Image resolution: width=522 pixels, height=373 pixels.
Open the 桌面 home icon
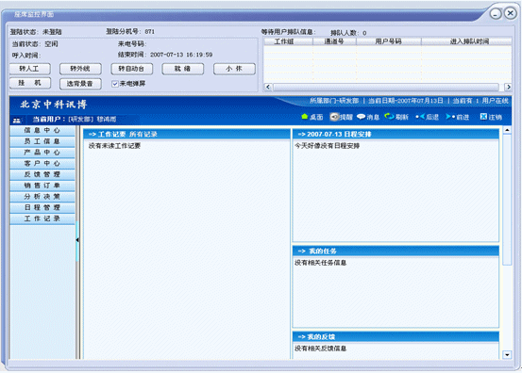click(x=304, y=117)
